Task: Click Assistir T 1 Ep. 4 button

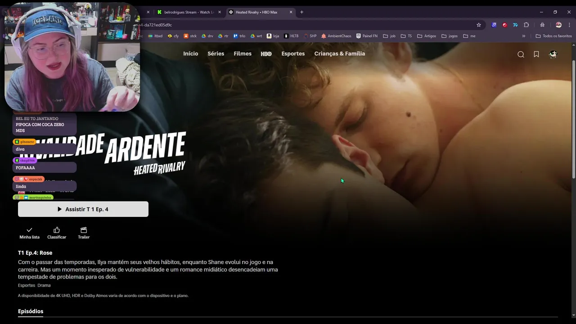Action: (83, 209)
